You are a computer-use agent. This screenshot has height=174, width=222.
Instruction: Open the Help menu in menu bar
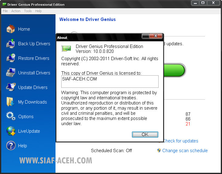point(39,11)
